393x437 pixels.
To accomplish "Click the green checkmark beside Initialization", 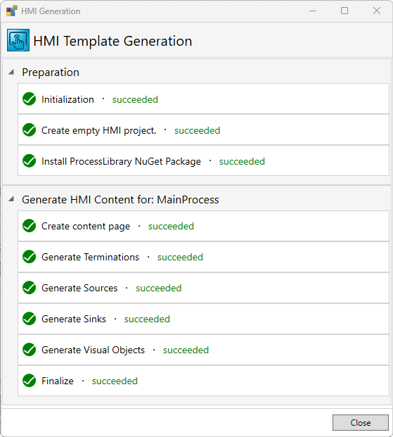I will [30, 99].
